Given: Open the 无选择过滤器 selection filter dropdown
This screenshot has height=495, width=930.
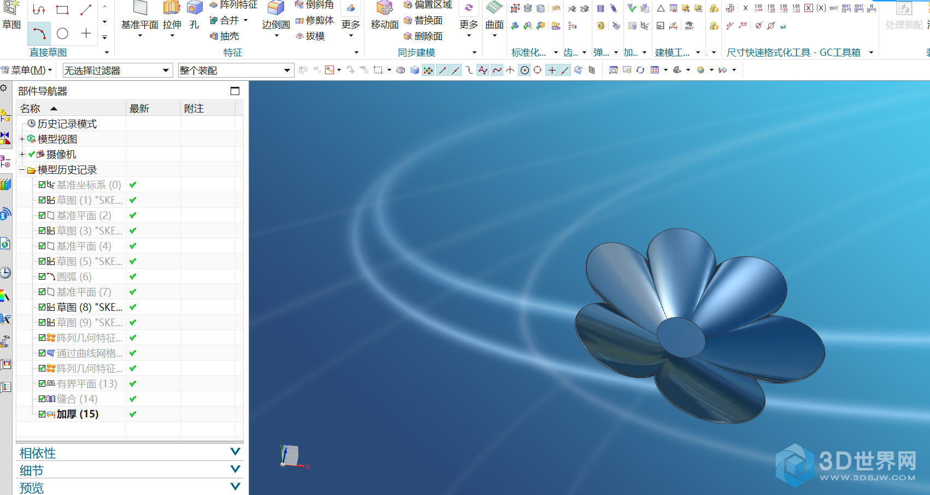Looking at the screenshot, I should click(117, 70).
